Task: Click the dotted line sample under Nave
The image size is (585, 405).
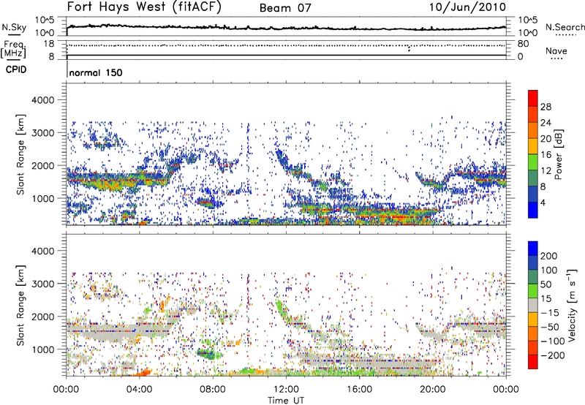Action: (556, 59)
